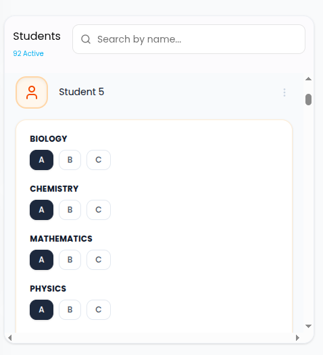Screen dimensions: 323x355
Task: Select grade C for Biology
Action: [x=99, y=160]
